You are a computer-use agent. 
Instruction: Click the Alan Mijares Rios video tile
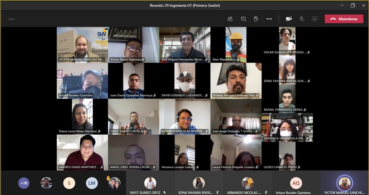click(236, 45)
